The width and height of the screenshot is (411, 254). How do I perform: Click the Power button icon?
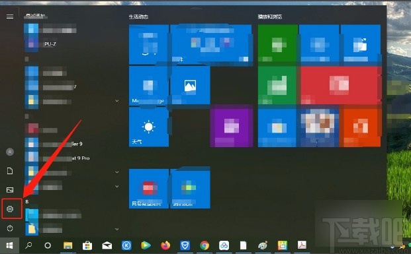10,228
